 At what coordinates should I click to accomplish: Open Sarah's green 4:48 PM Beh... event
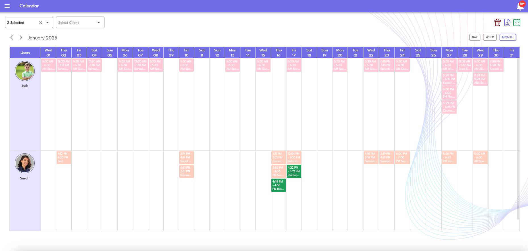click(x=278, y=185)
